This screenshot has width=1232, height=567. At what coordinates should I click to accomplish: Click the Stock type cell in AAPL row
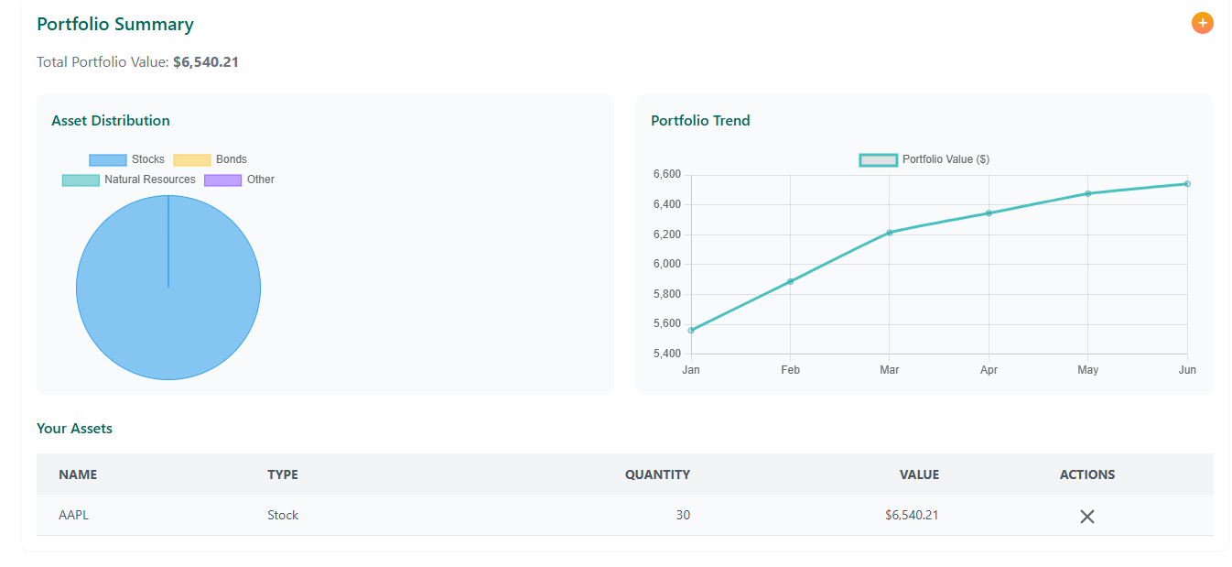[283, 515]
